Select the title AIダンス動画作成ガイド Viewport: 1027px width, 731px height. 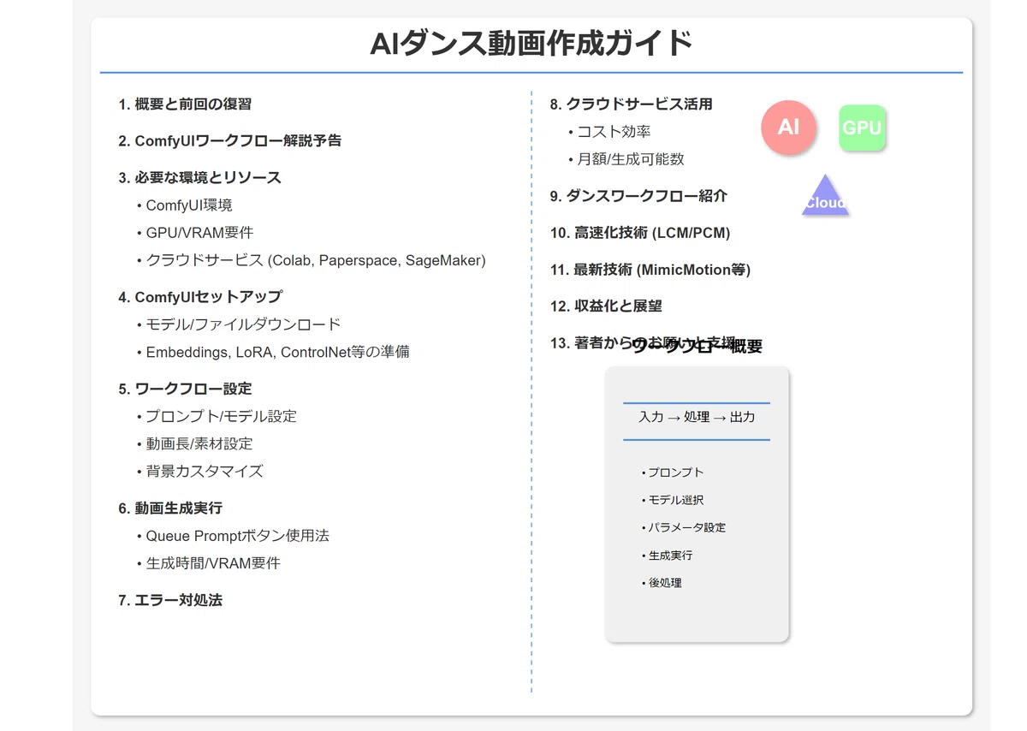(x=531, y=42)
